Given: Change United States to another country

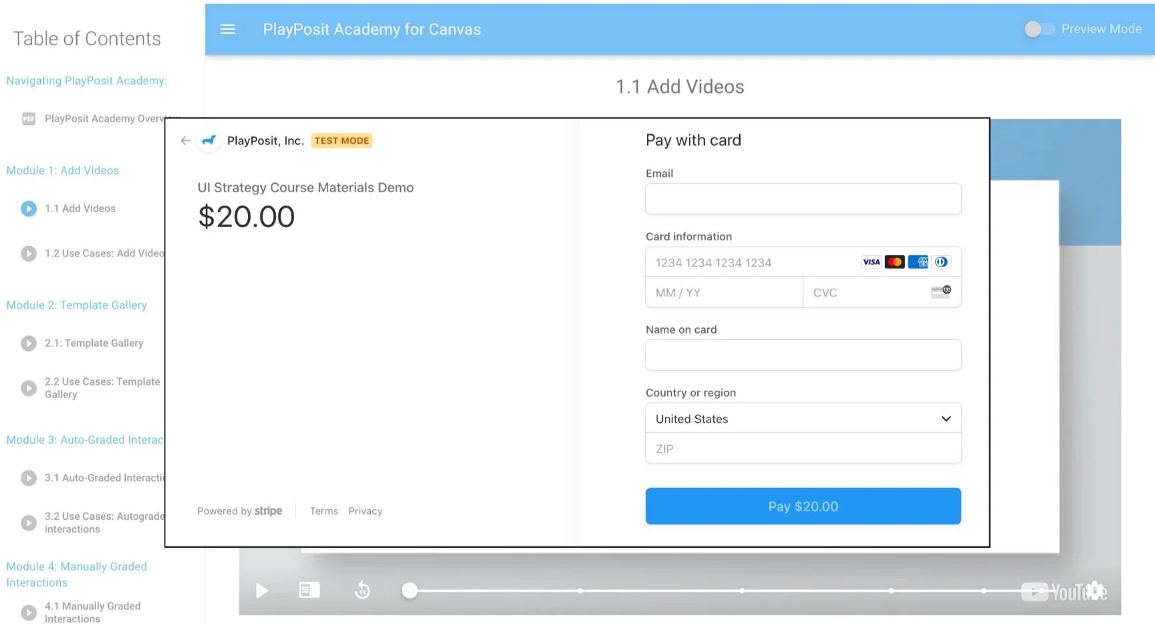Looking at the screenshot, I should click(x=802, y=418).
